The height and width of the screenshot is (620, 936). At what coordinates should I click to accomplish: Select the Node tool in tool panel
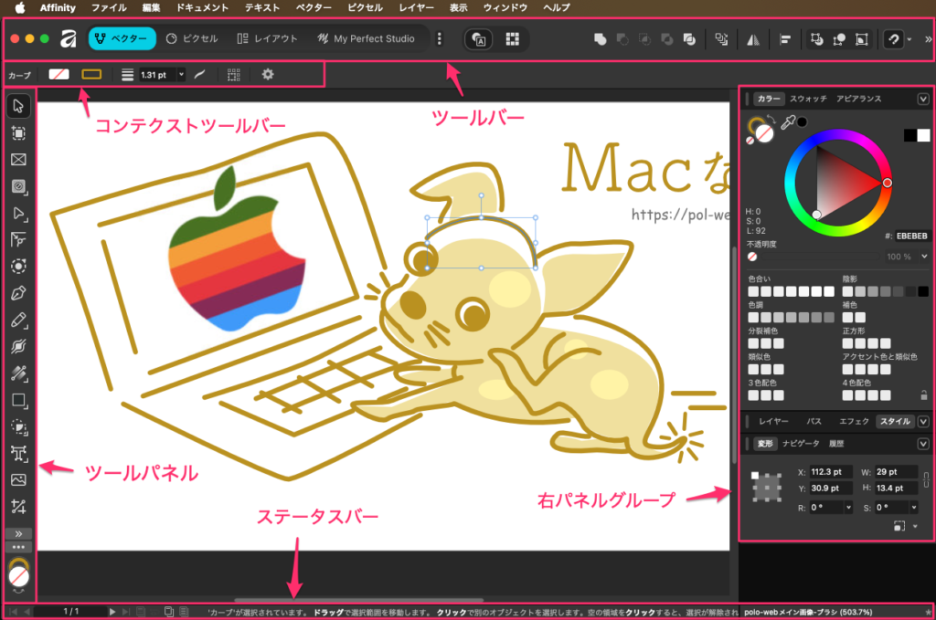click(19, 214)
